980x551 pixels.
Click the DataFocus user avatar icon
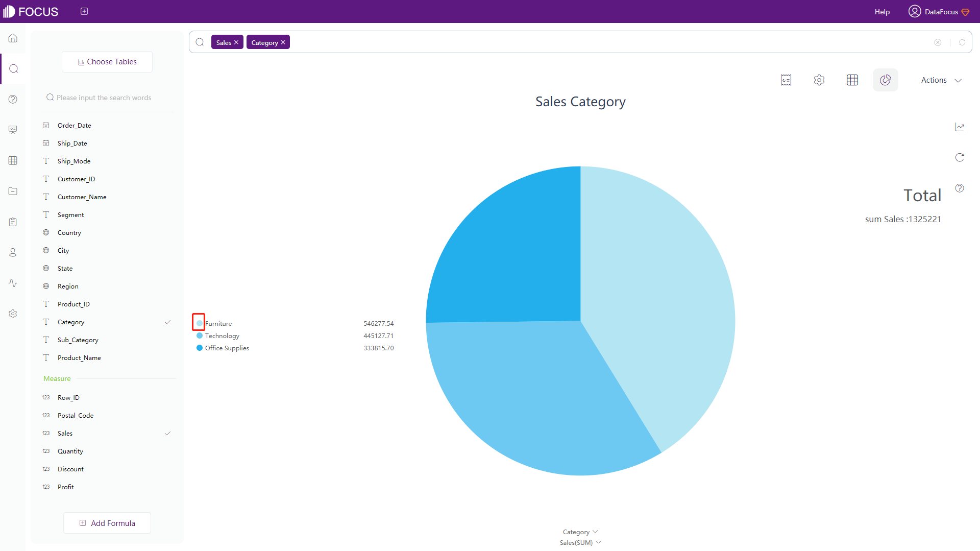pyautogui.click(x=914, y=11)
